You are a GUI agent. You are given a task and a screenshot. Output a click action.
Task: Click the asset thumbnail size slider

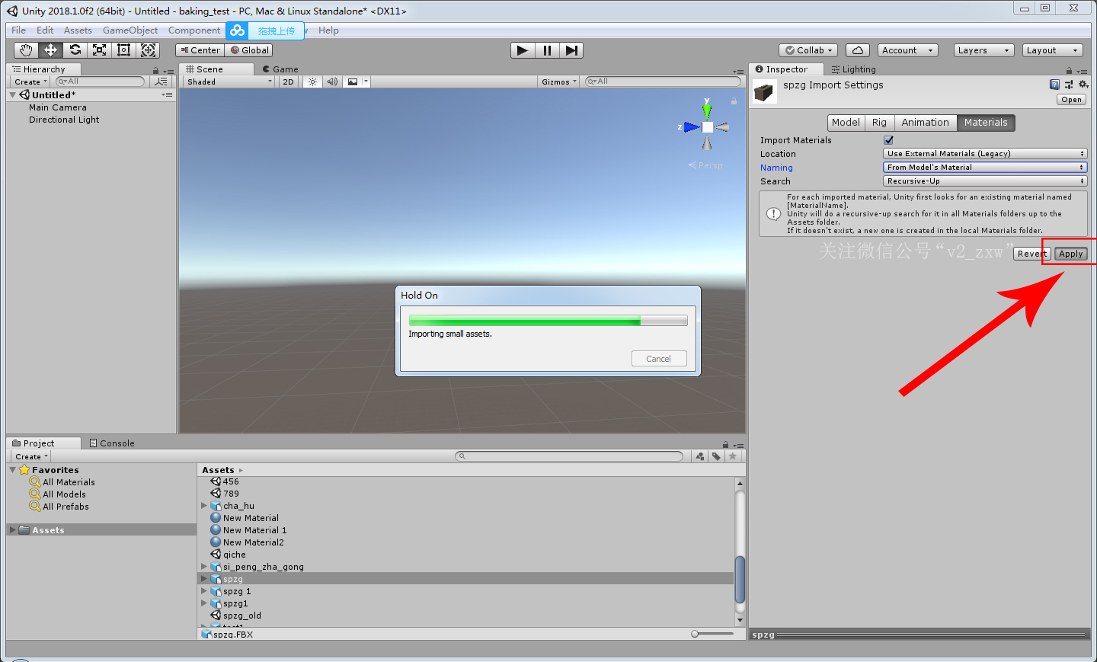[695, 634]
